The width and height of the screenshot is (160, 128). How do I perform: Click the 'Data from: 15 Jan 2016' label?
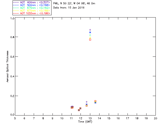click(69, 8)
